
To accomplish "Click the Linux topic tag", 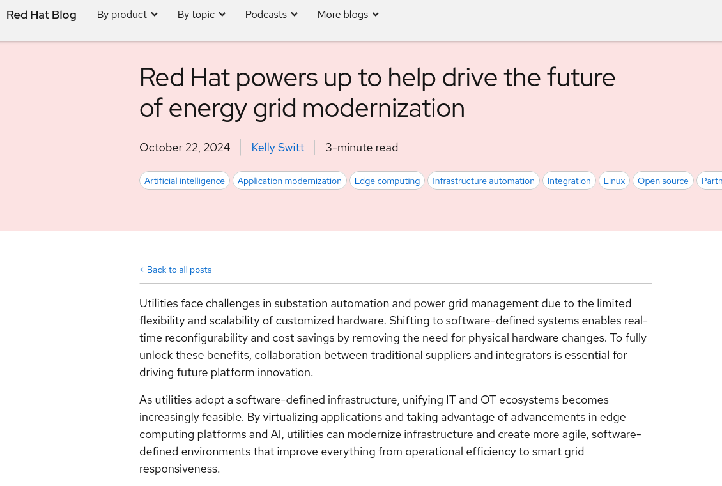I will click(614, 181).
